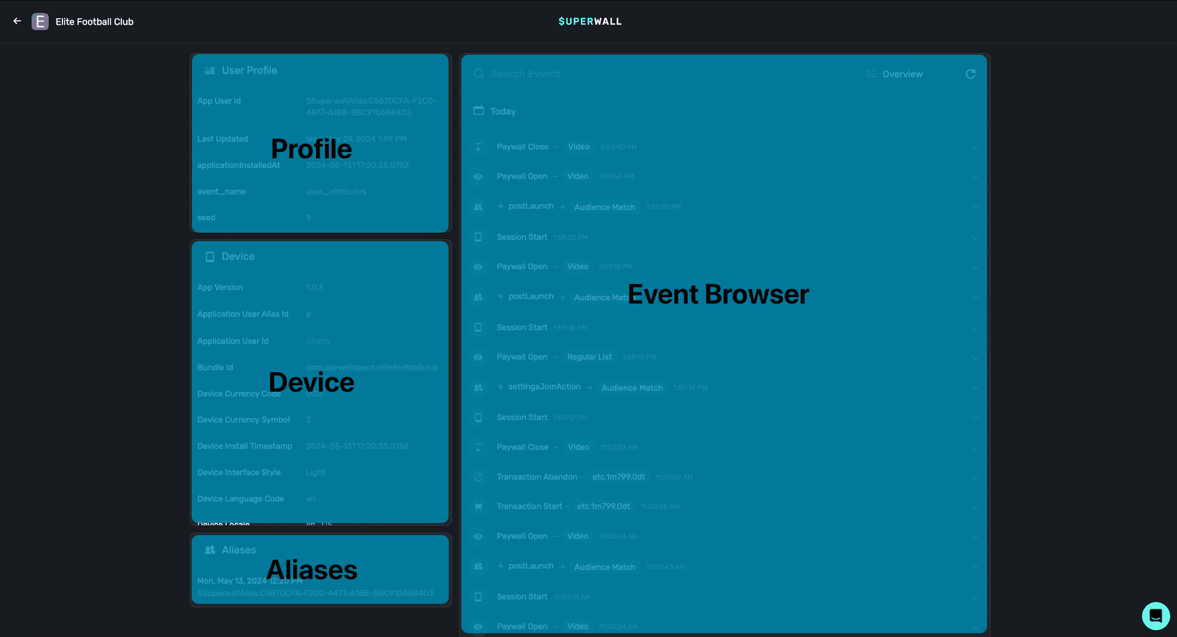Screen dimensions: 1177x637
Task: Click the applicationInstalledAt timestamp value
Action: (x=357, y=165)
